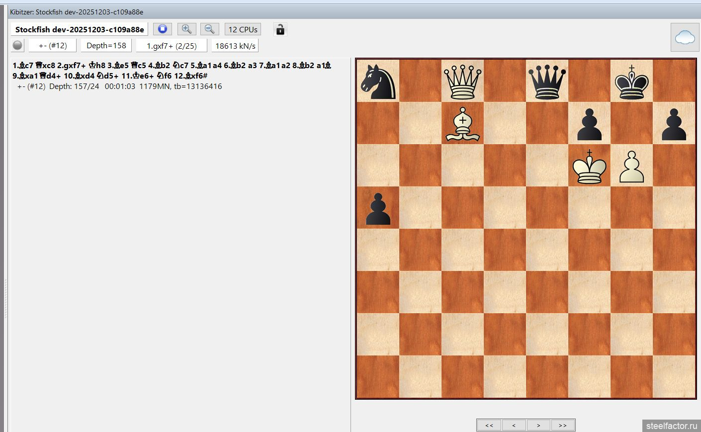
Task: Click the zoom in magnifier icon
Action: click(x=186, y=29)
